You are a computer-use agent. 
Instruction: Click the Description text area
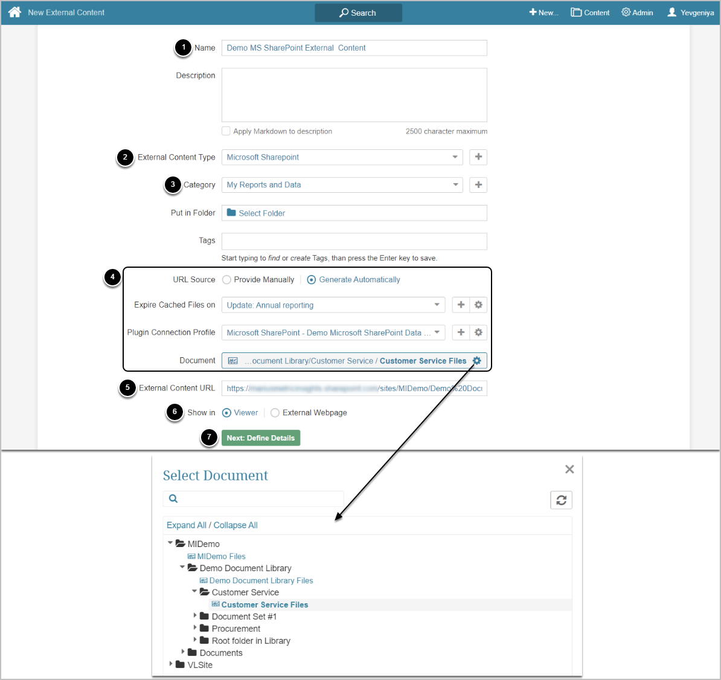pyautogui.click(x=354, y=95)
